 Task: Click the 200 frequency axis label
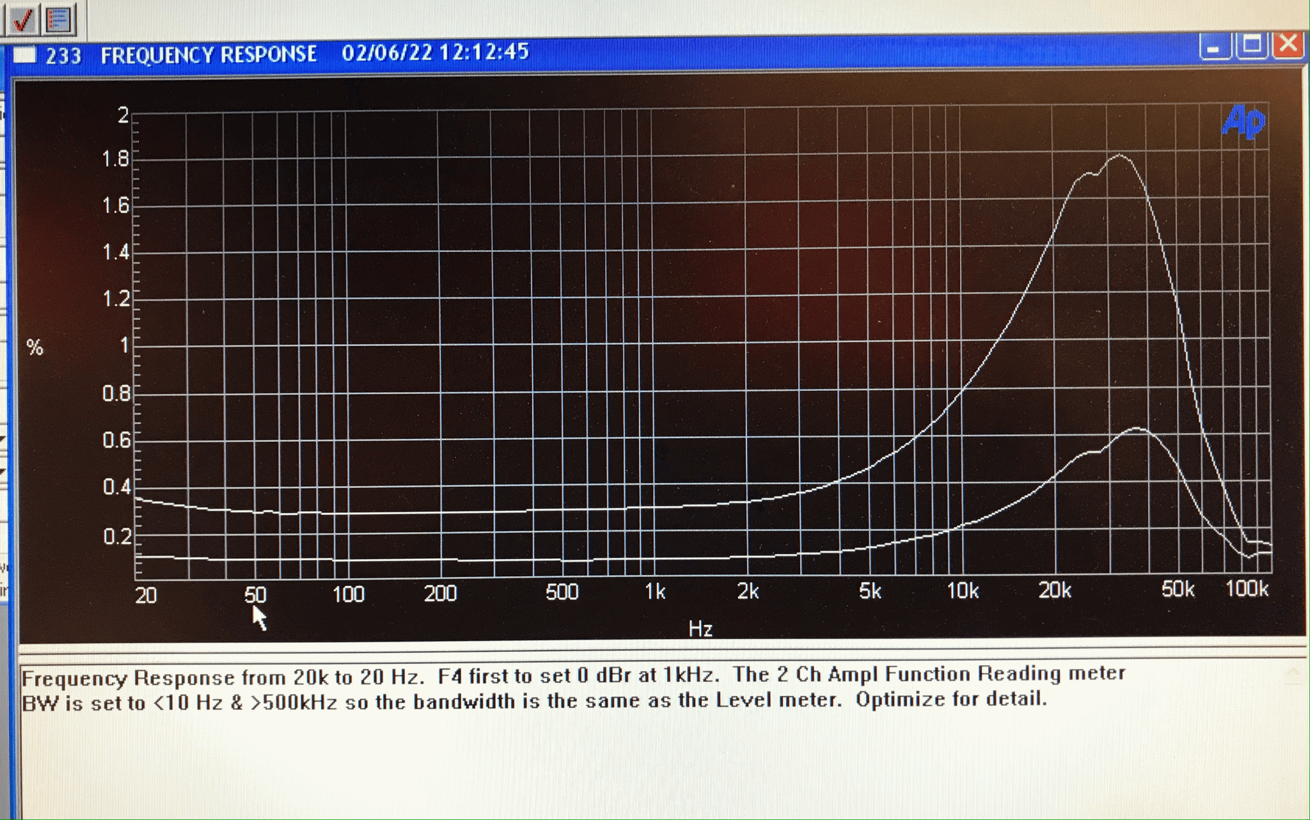440,594
